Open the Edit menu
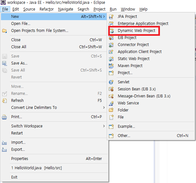This screenshot has width=196, height=183. click(x=16, y=9)
